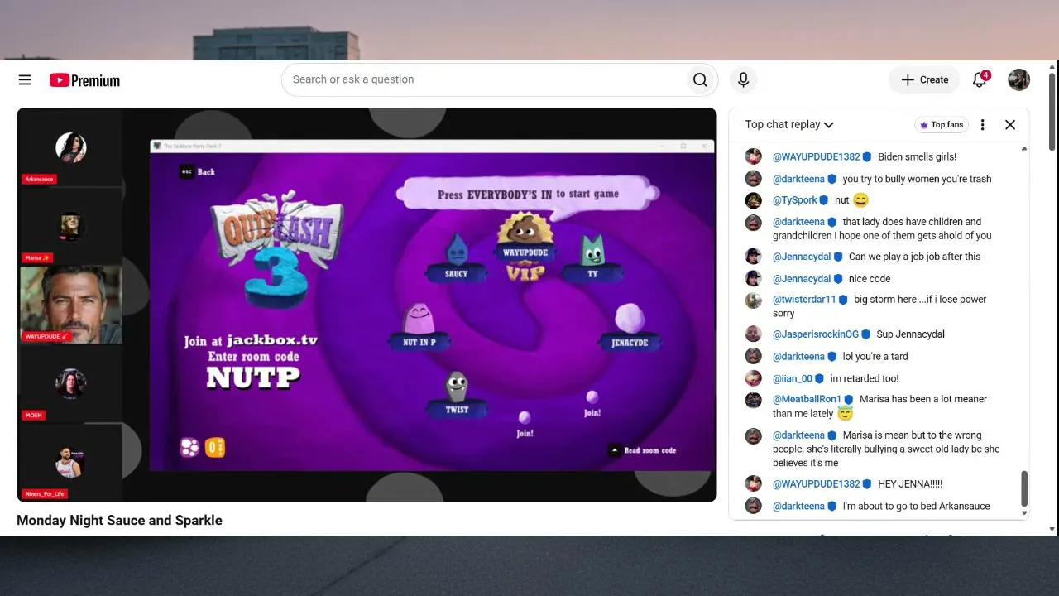The height and width of the screenshot is (596, 1059).
Task: Click the page scrollbar down arrow
Action: click(x=1052, y=530)
